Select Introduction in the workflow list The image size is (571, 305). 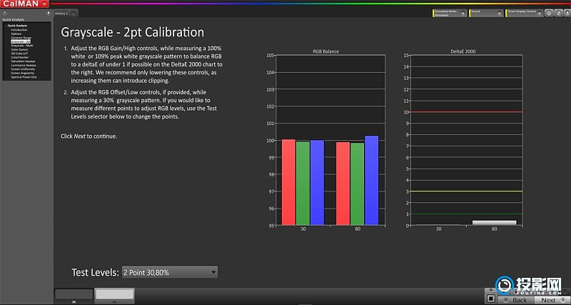19,30
